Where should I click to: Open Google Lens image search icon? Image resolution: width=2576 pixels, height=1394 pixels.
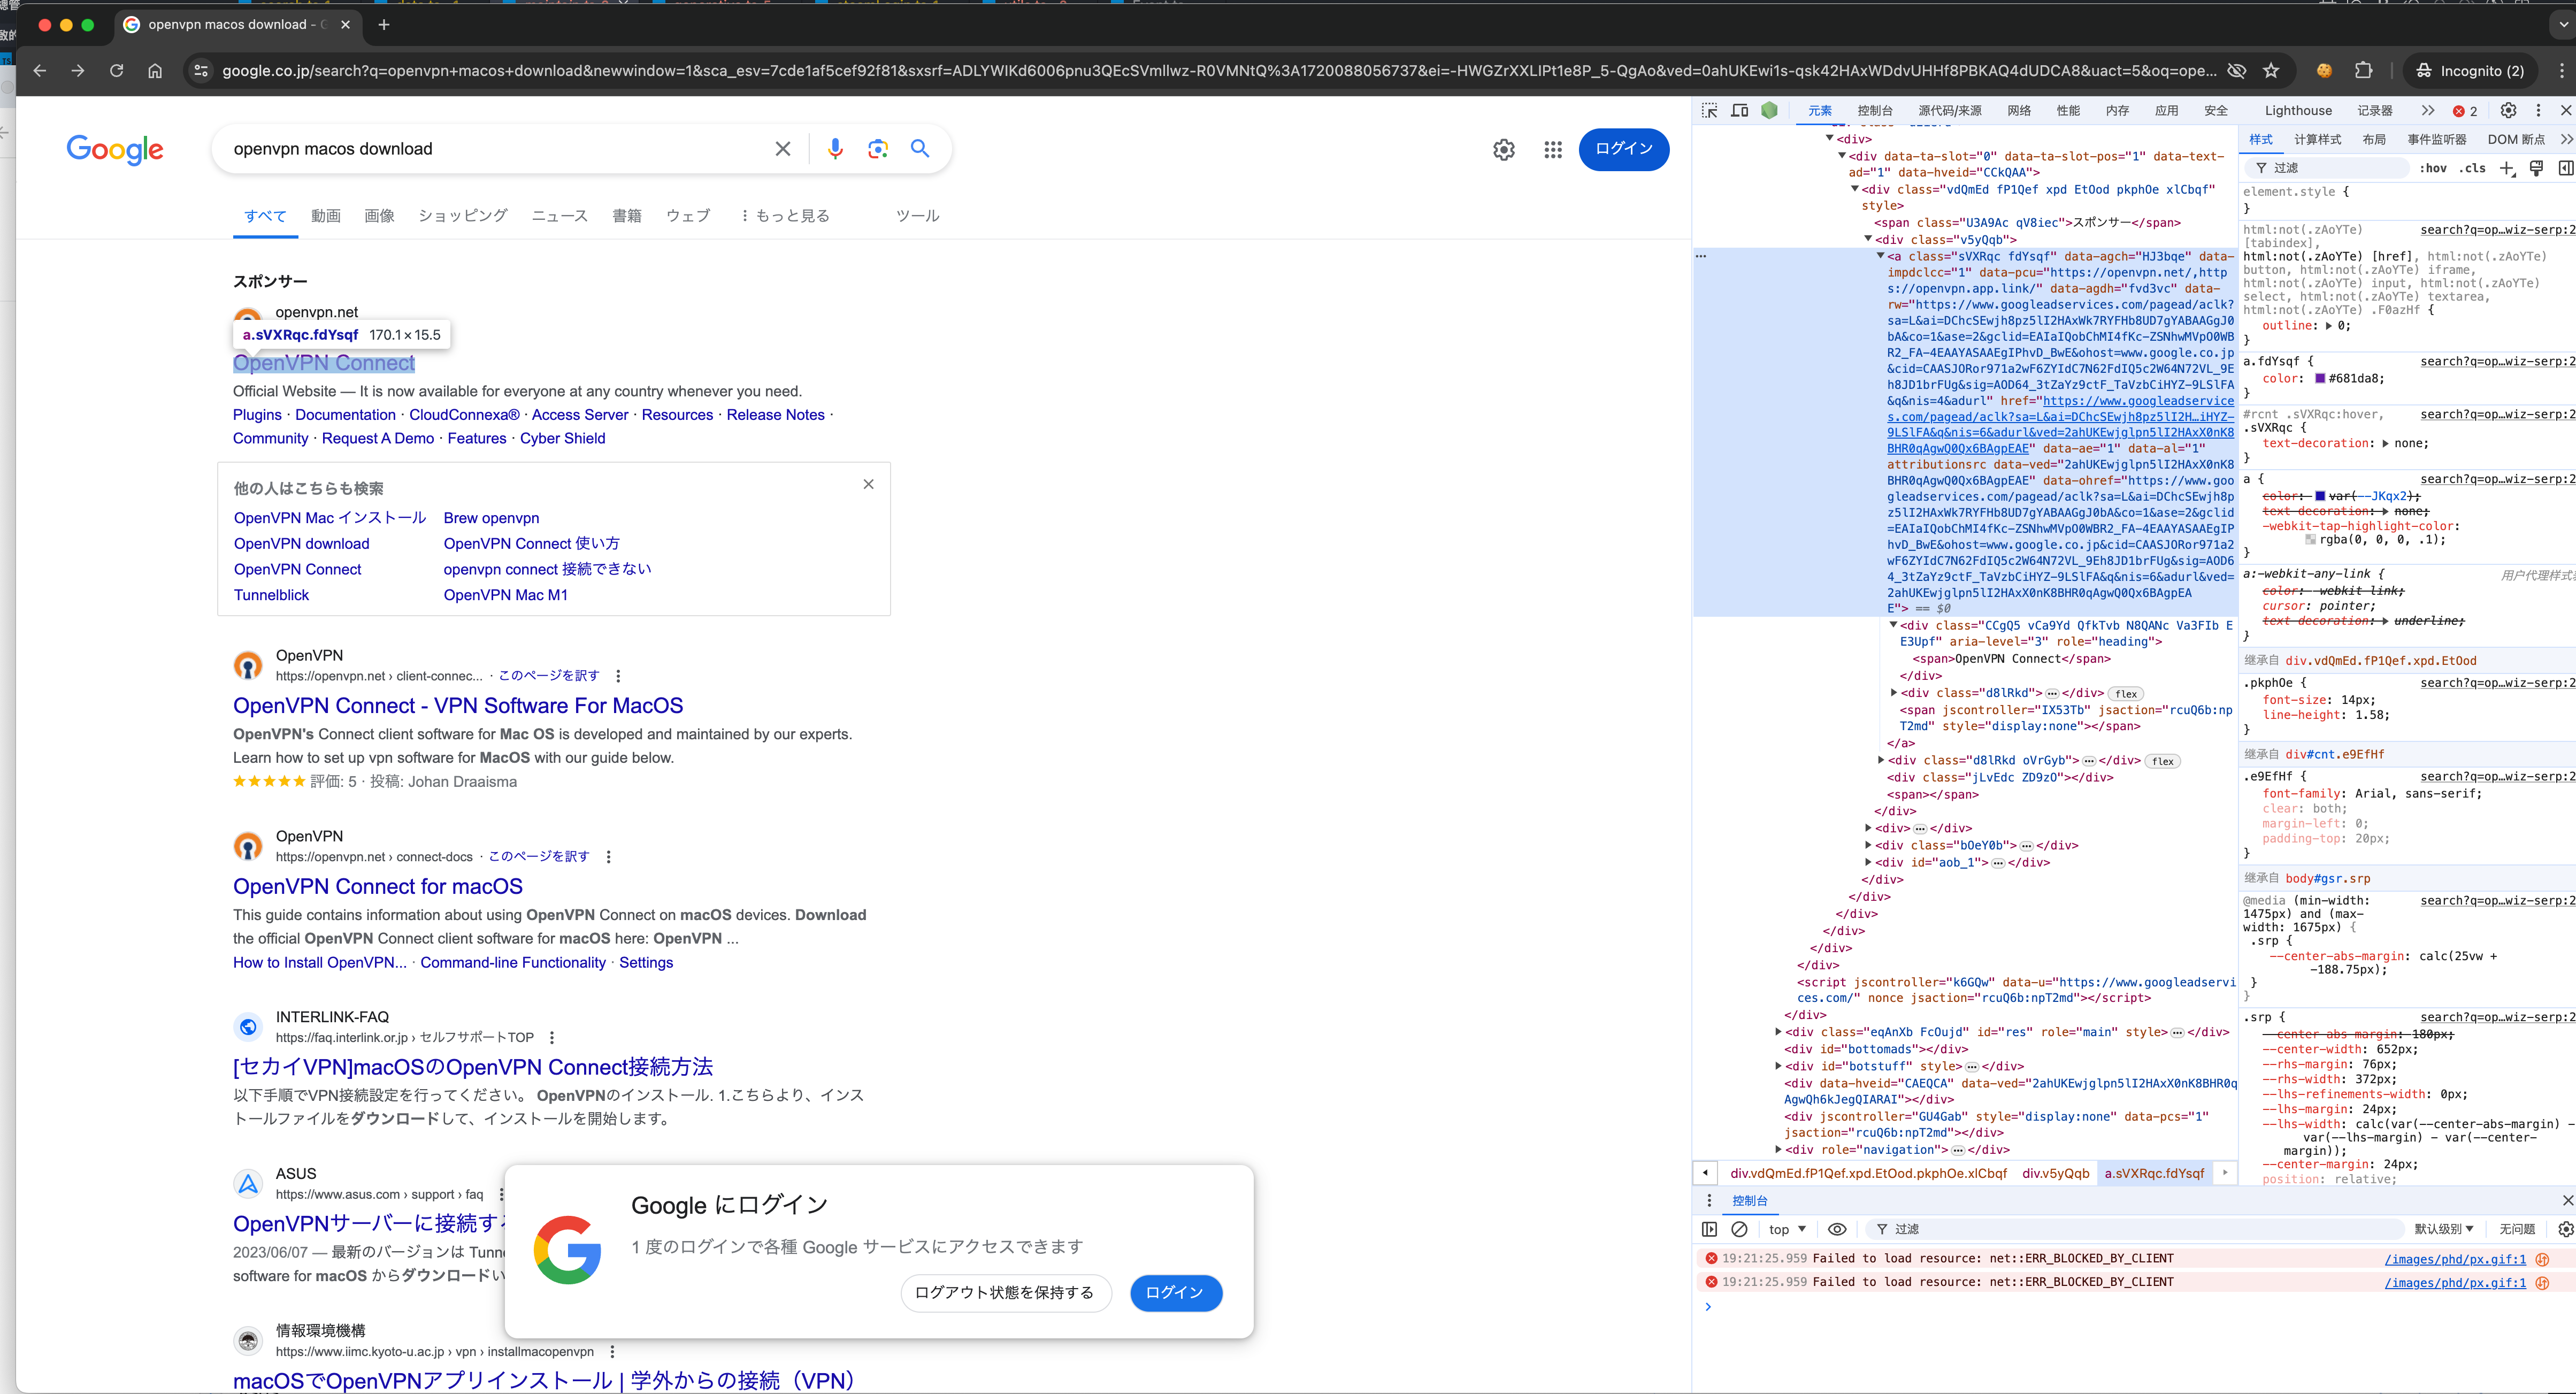coord(878,149)
